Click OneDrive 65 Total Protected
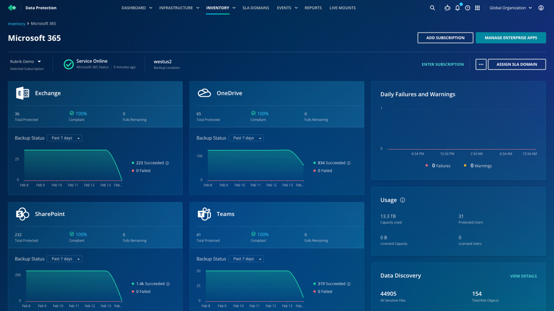The image size is (554, 311). [208, 116]
